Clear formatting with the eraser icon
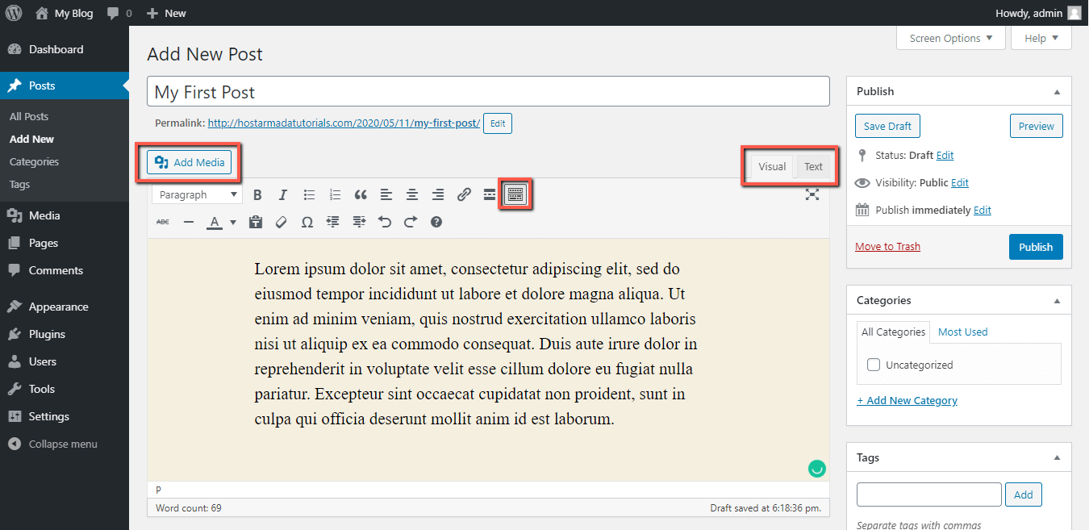1089x530 pixels. point(282,222)
